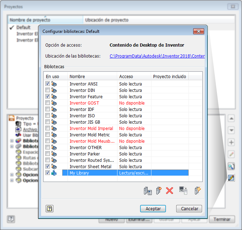Check the Inventor JIS GB library checkbox
This screenshot has width=242, height=230.
(47, 122)
